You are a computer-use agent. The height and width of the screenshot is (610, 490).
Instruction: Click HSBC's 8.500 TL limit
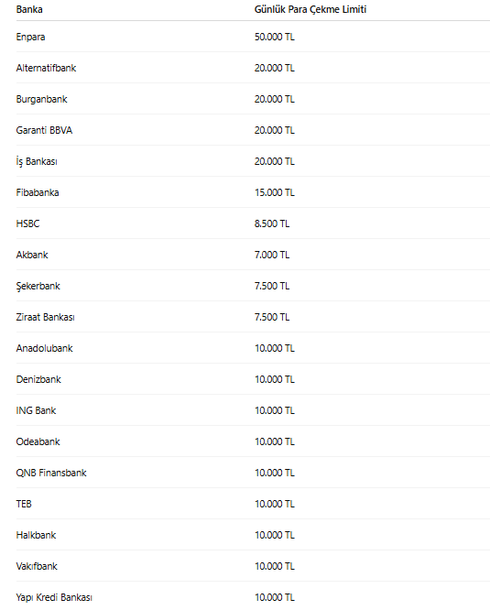pos(272,223)
